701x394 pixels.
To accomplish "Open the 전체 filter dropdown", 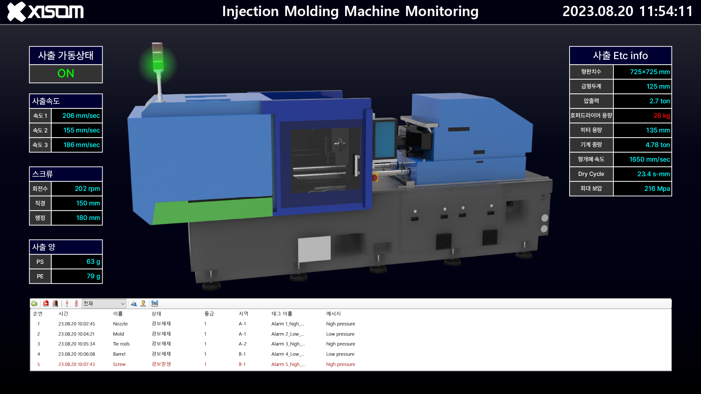I will coord(104,304).
